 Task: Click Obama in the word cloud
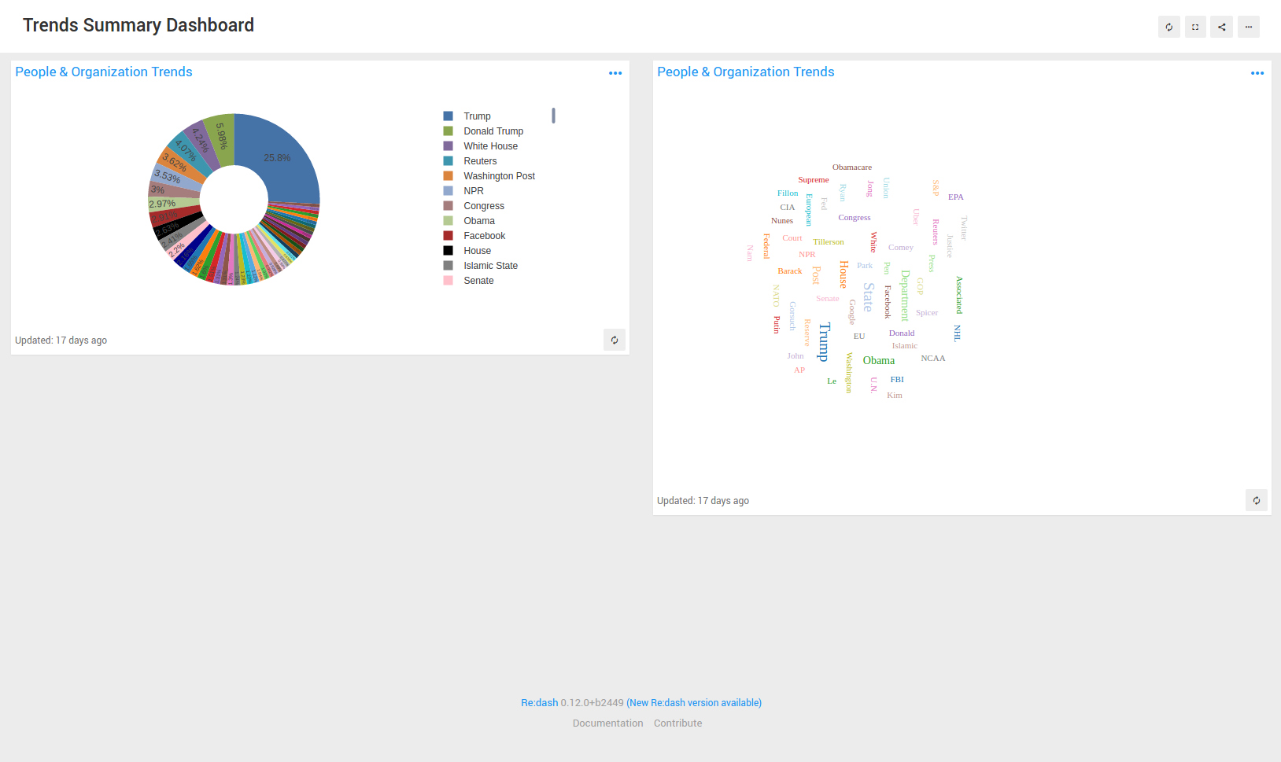click(x=879, y=360)
